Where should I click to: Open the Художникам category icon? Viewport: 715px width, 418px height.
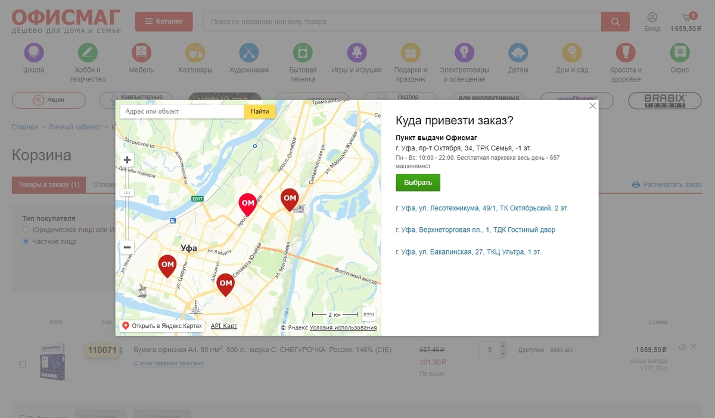[249, 53]
